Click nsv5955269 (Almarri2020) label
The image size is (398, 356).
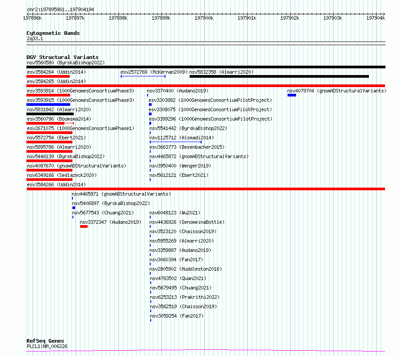pyautogui.click(x=182, y=241)
